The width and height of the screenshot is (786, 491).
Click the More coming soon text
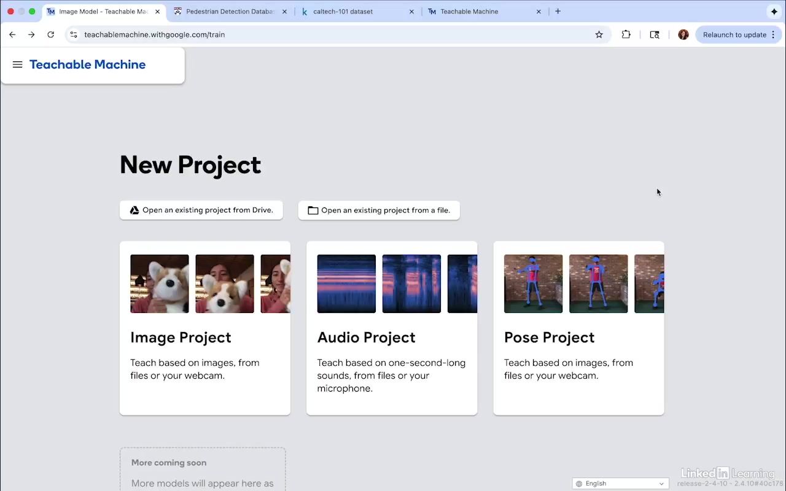[x=169, y=463]
